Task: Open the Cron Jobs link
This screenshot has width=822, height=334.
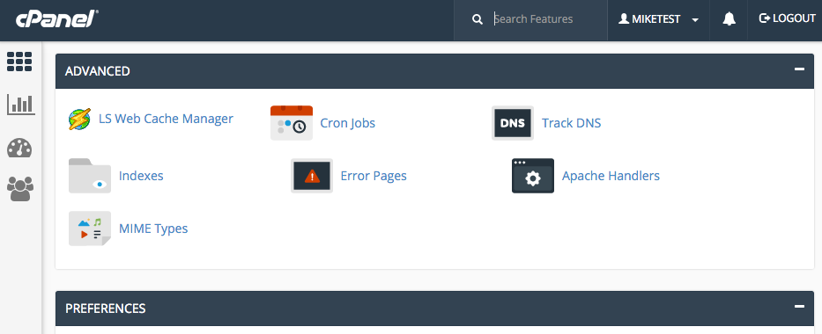Action: point(348,123)
